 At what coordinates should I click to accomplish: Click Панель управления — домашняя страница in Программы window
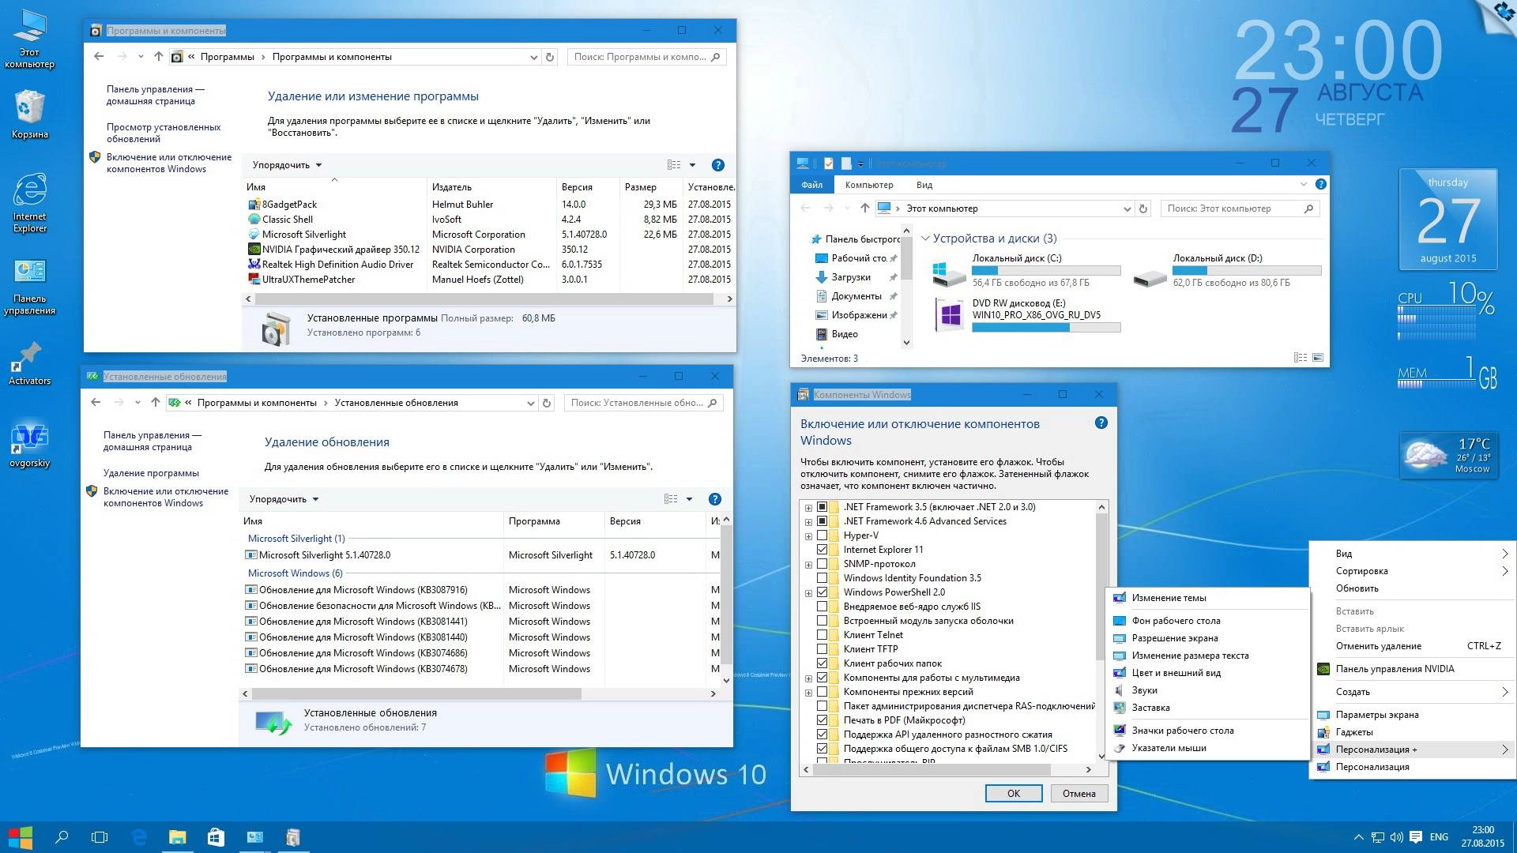coord(156,95)
